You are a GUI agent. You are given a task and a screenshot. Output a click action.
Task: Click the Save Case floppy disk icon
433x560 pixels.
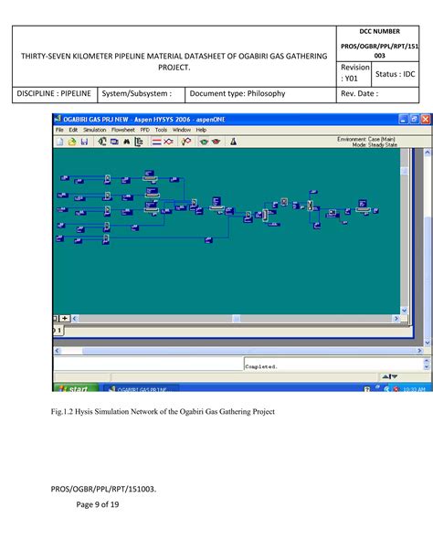pyautogui.click(x=84, y=142)
